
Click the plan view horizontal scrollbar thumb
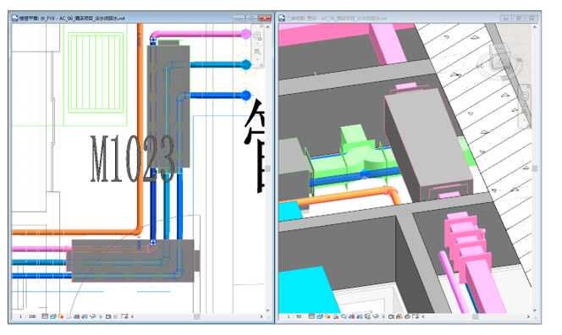click(196, 316)
